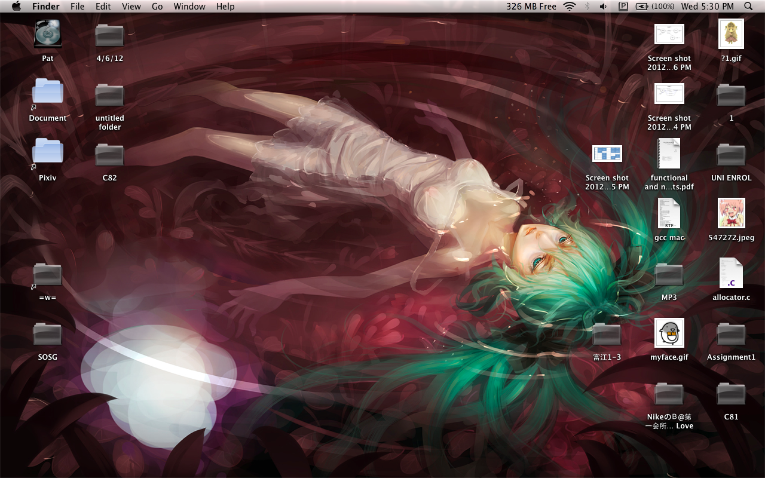Click the Bluetooth menu bar icon
765x478 pixels.
pos(587,7)
